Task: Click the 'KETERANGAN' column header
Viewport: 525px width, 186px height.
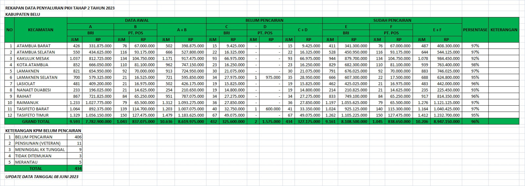Action: (504, 30)
